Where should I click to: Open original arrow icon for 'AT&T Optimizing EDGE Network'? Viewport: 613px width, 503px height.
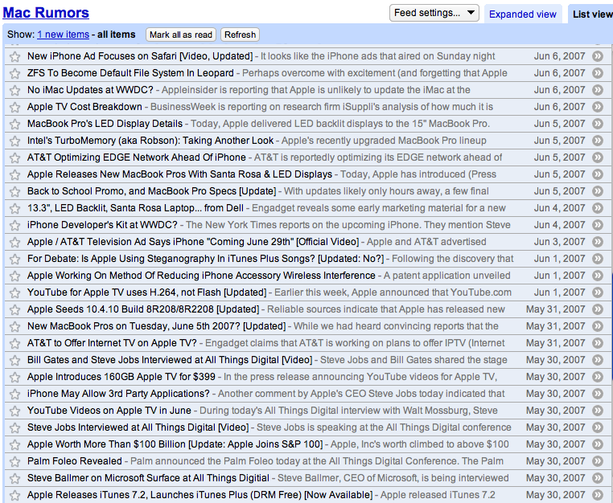click(598, 157)
